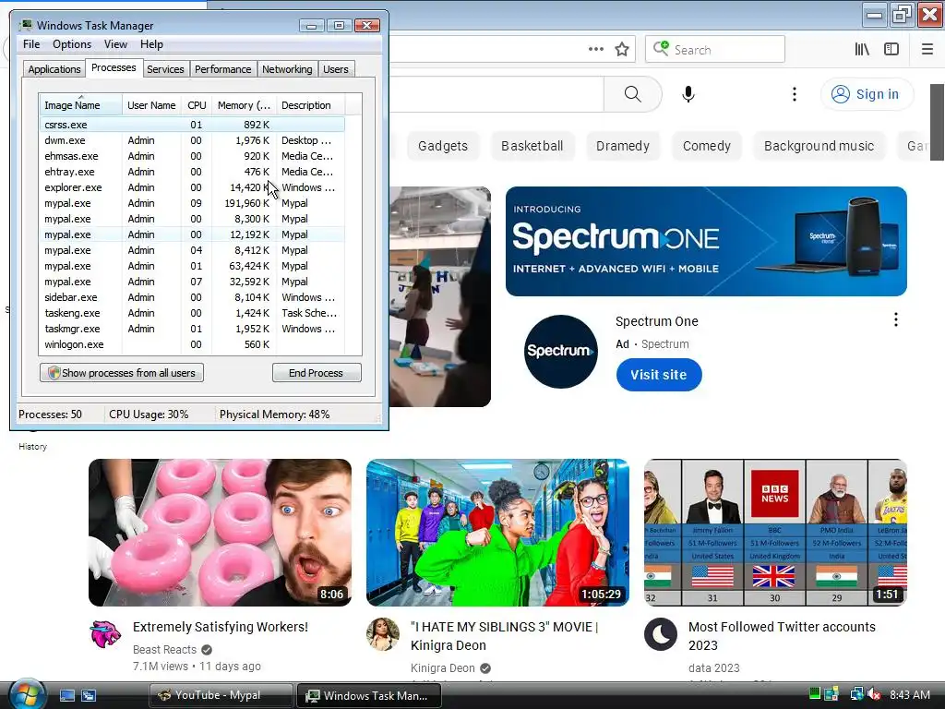The image size is (945, 709).
Task: Click the browser Search field
Action: tap(715, 50)
